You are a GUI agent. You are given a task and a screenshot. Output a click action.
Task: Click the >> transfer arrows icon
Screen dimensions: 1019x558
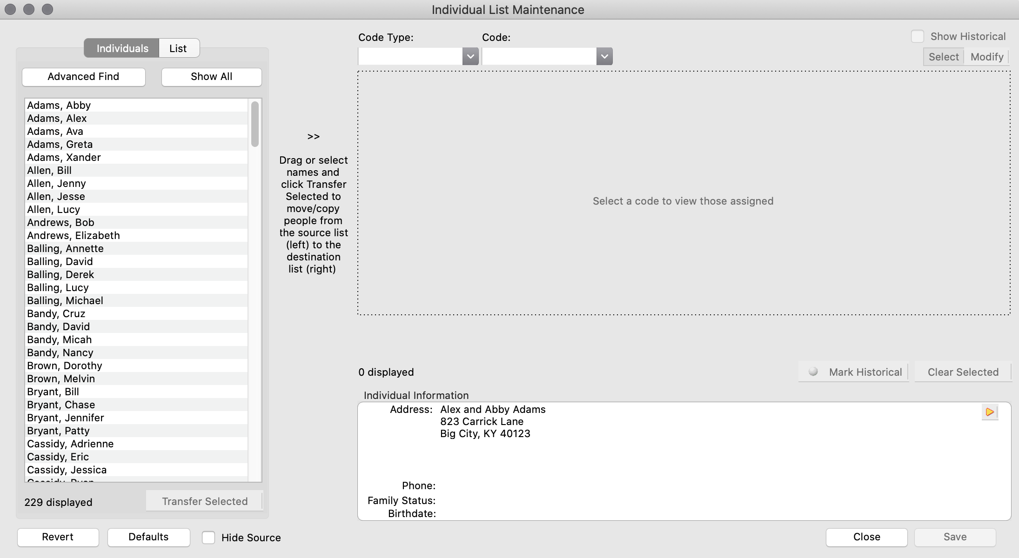click(313, 137)
